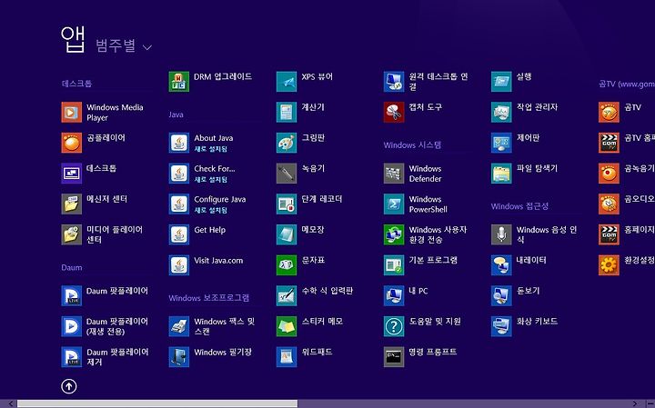Open the 내 PC icon
The image size is (655, 408).
coord(394,296)
